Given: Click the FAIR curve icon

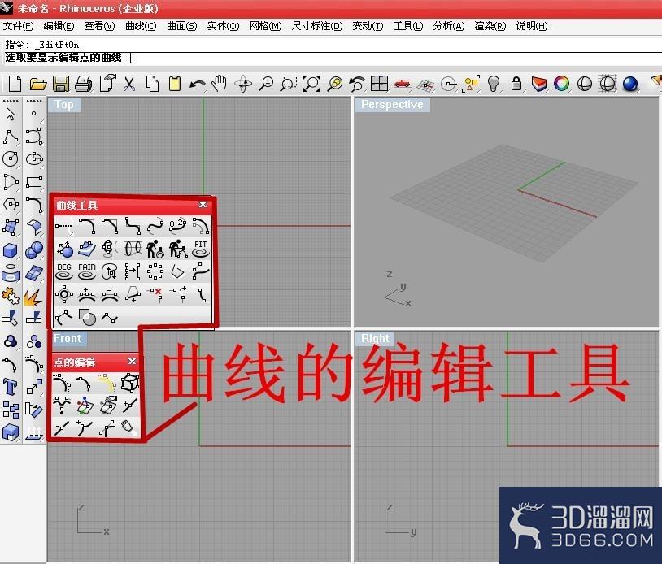Looking at the screenshot, I should tap(87, 271).
